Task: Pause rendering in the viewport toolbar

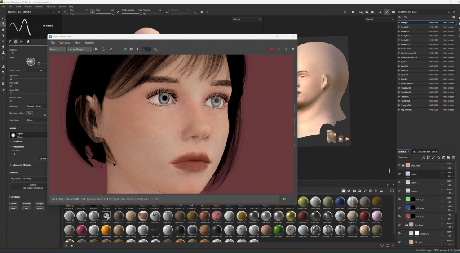Action: [353, 12]
